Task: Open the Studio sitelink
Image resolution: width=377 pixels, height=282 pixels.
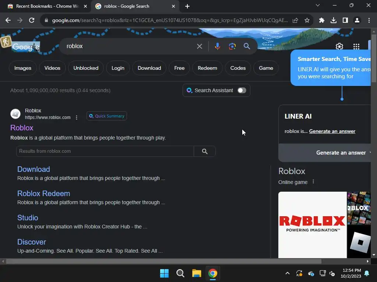Action: click(28, 218)
